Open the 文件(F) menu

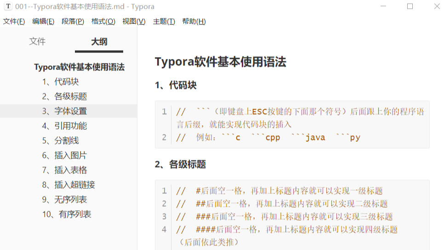(14, 22)
